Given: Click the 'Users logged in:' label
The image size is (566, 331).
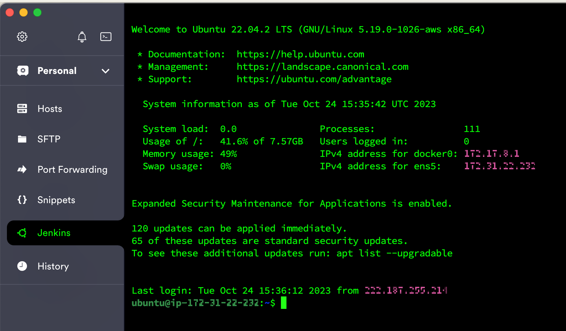Looking at the screenshot, I should (364, 141).
